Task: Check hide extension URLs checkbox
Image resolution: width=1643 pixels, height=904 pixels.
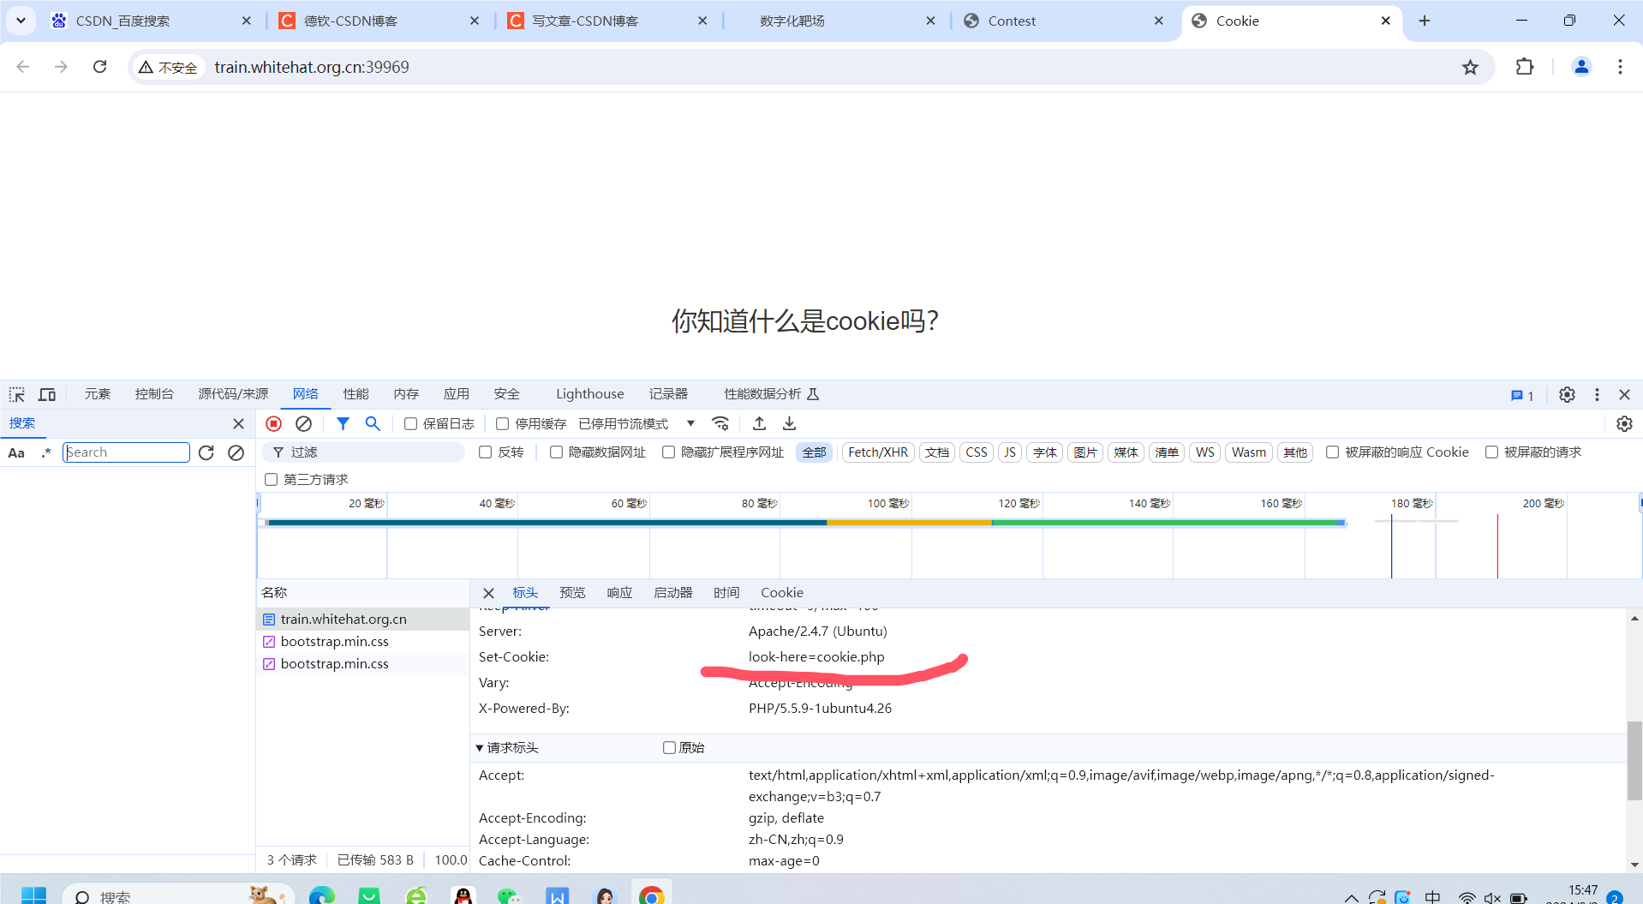Action: 669,452
